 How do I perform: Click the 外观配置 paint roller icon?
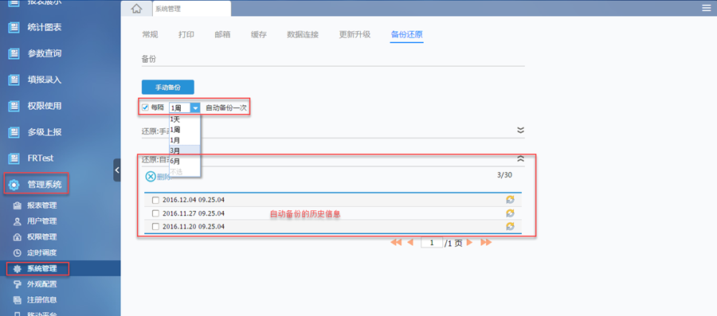point(18,284)
